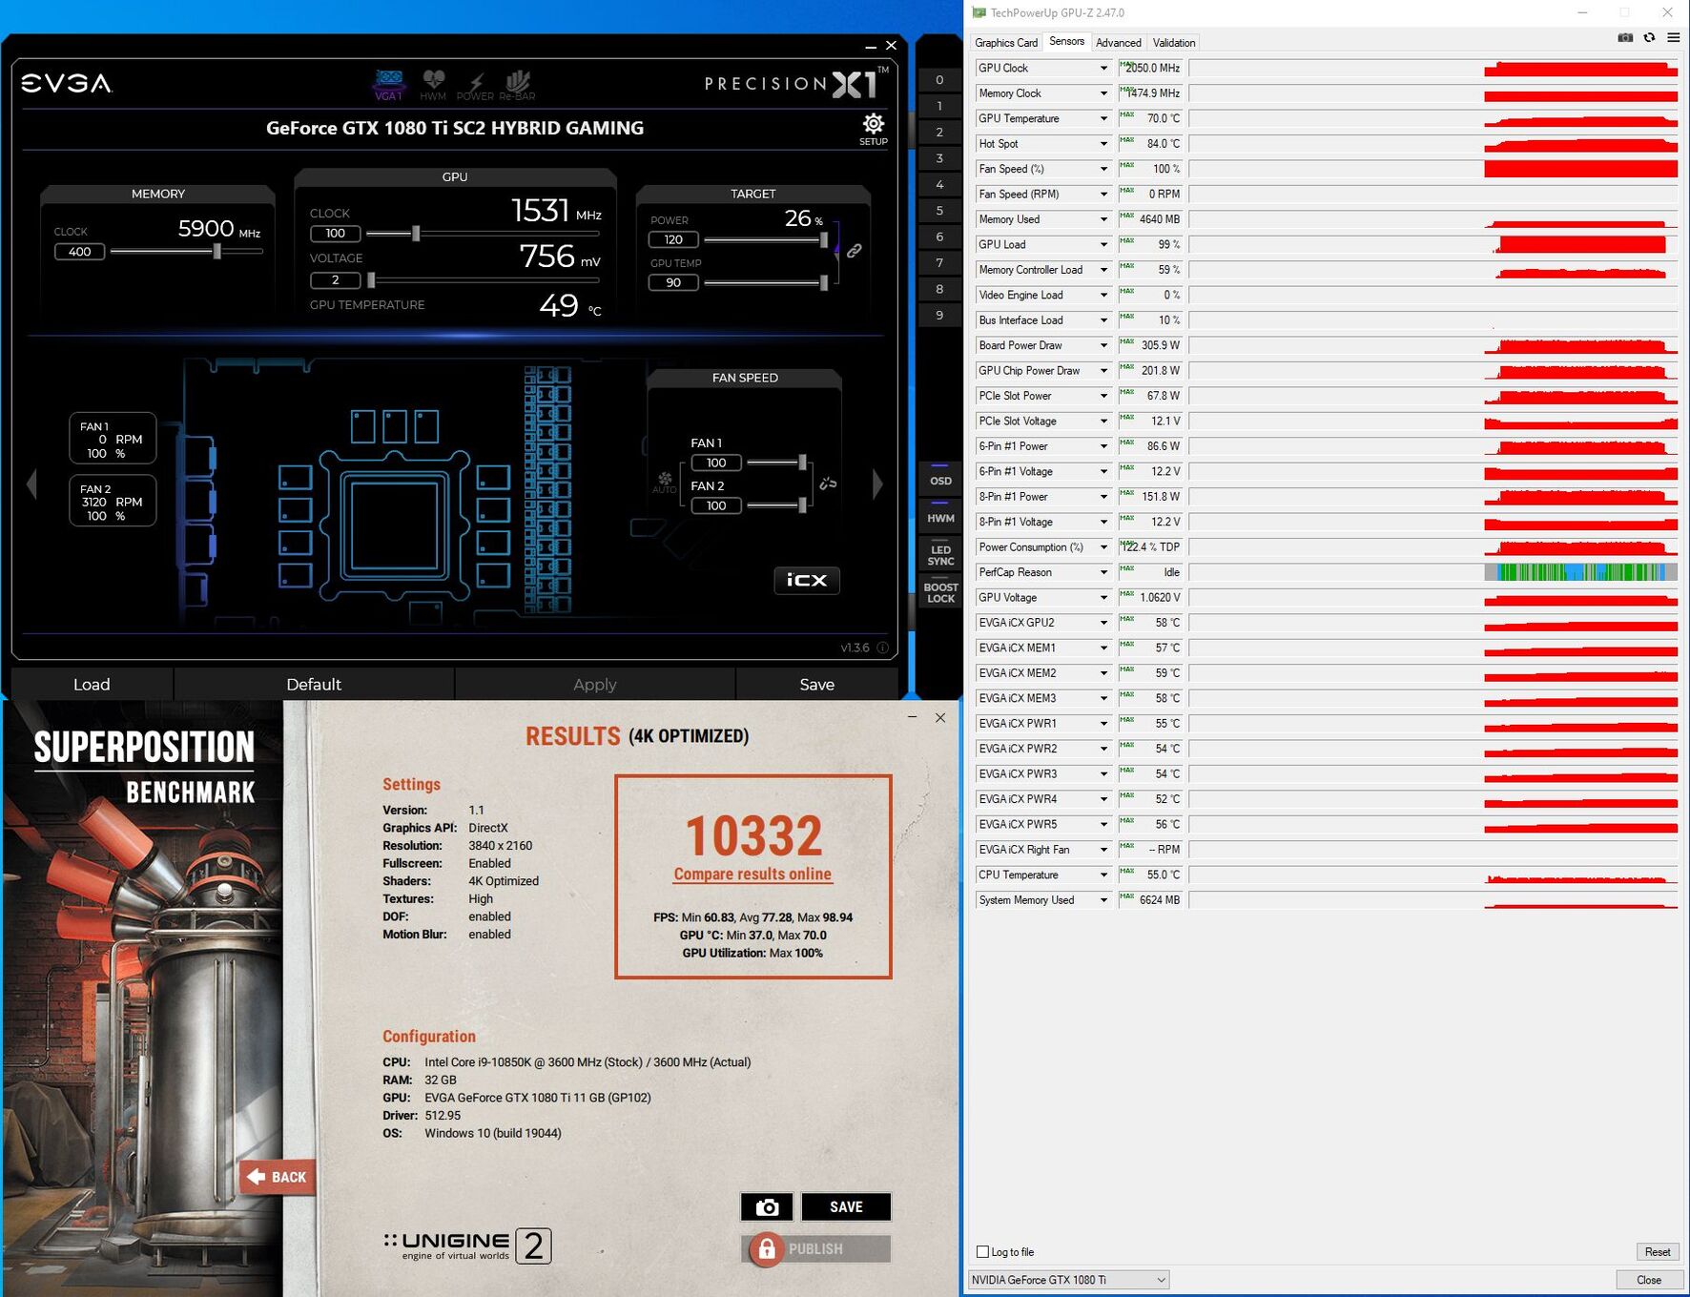
Task: Click the FAN 1 speed field
Action: coord(716,463)
